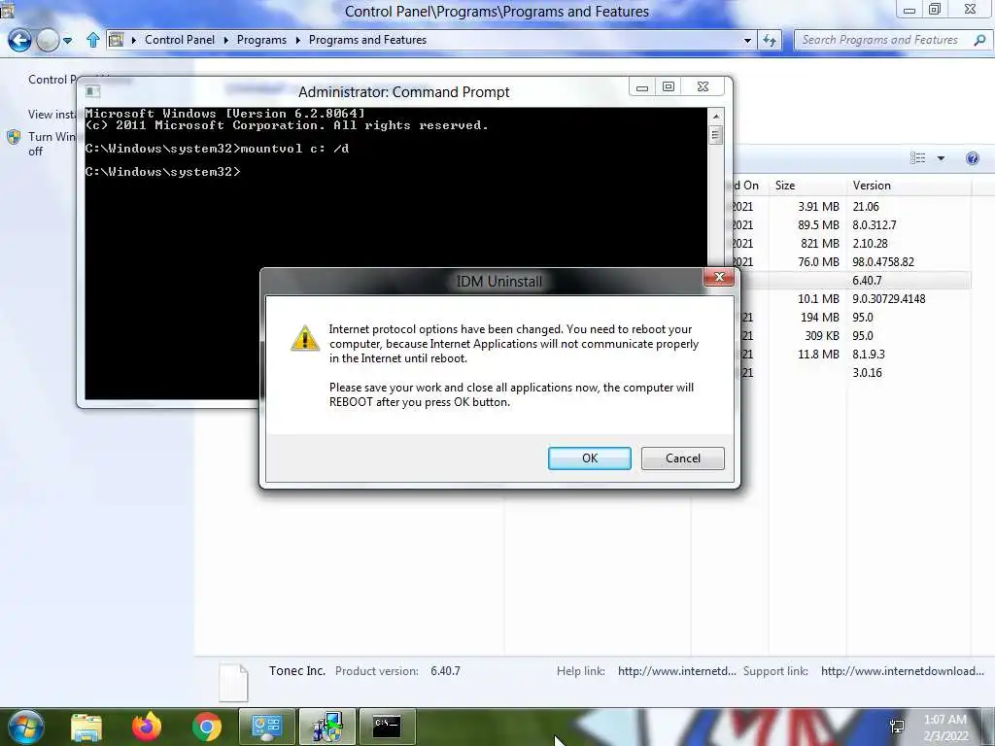995x746 pixels.
Task: Click Programs and Features breadcrumb segment
Action: point(367,39)
